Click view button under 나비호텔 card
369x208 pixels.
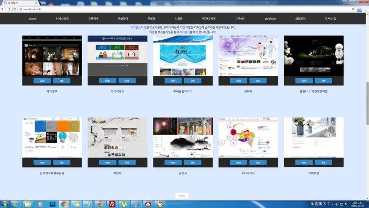tap(304, 162)
